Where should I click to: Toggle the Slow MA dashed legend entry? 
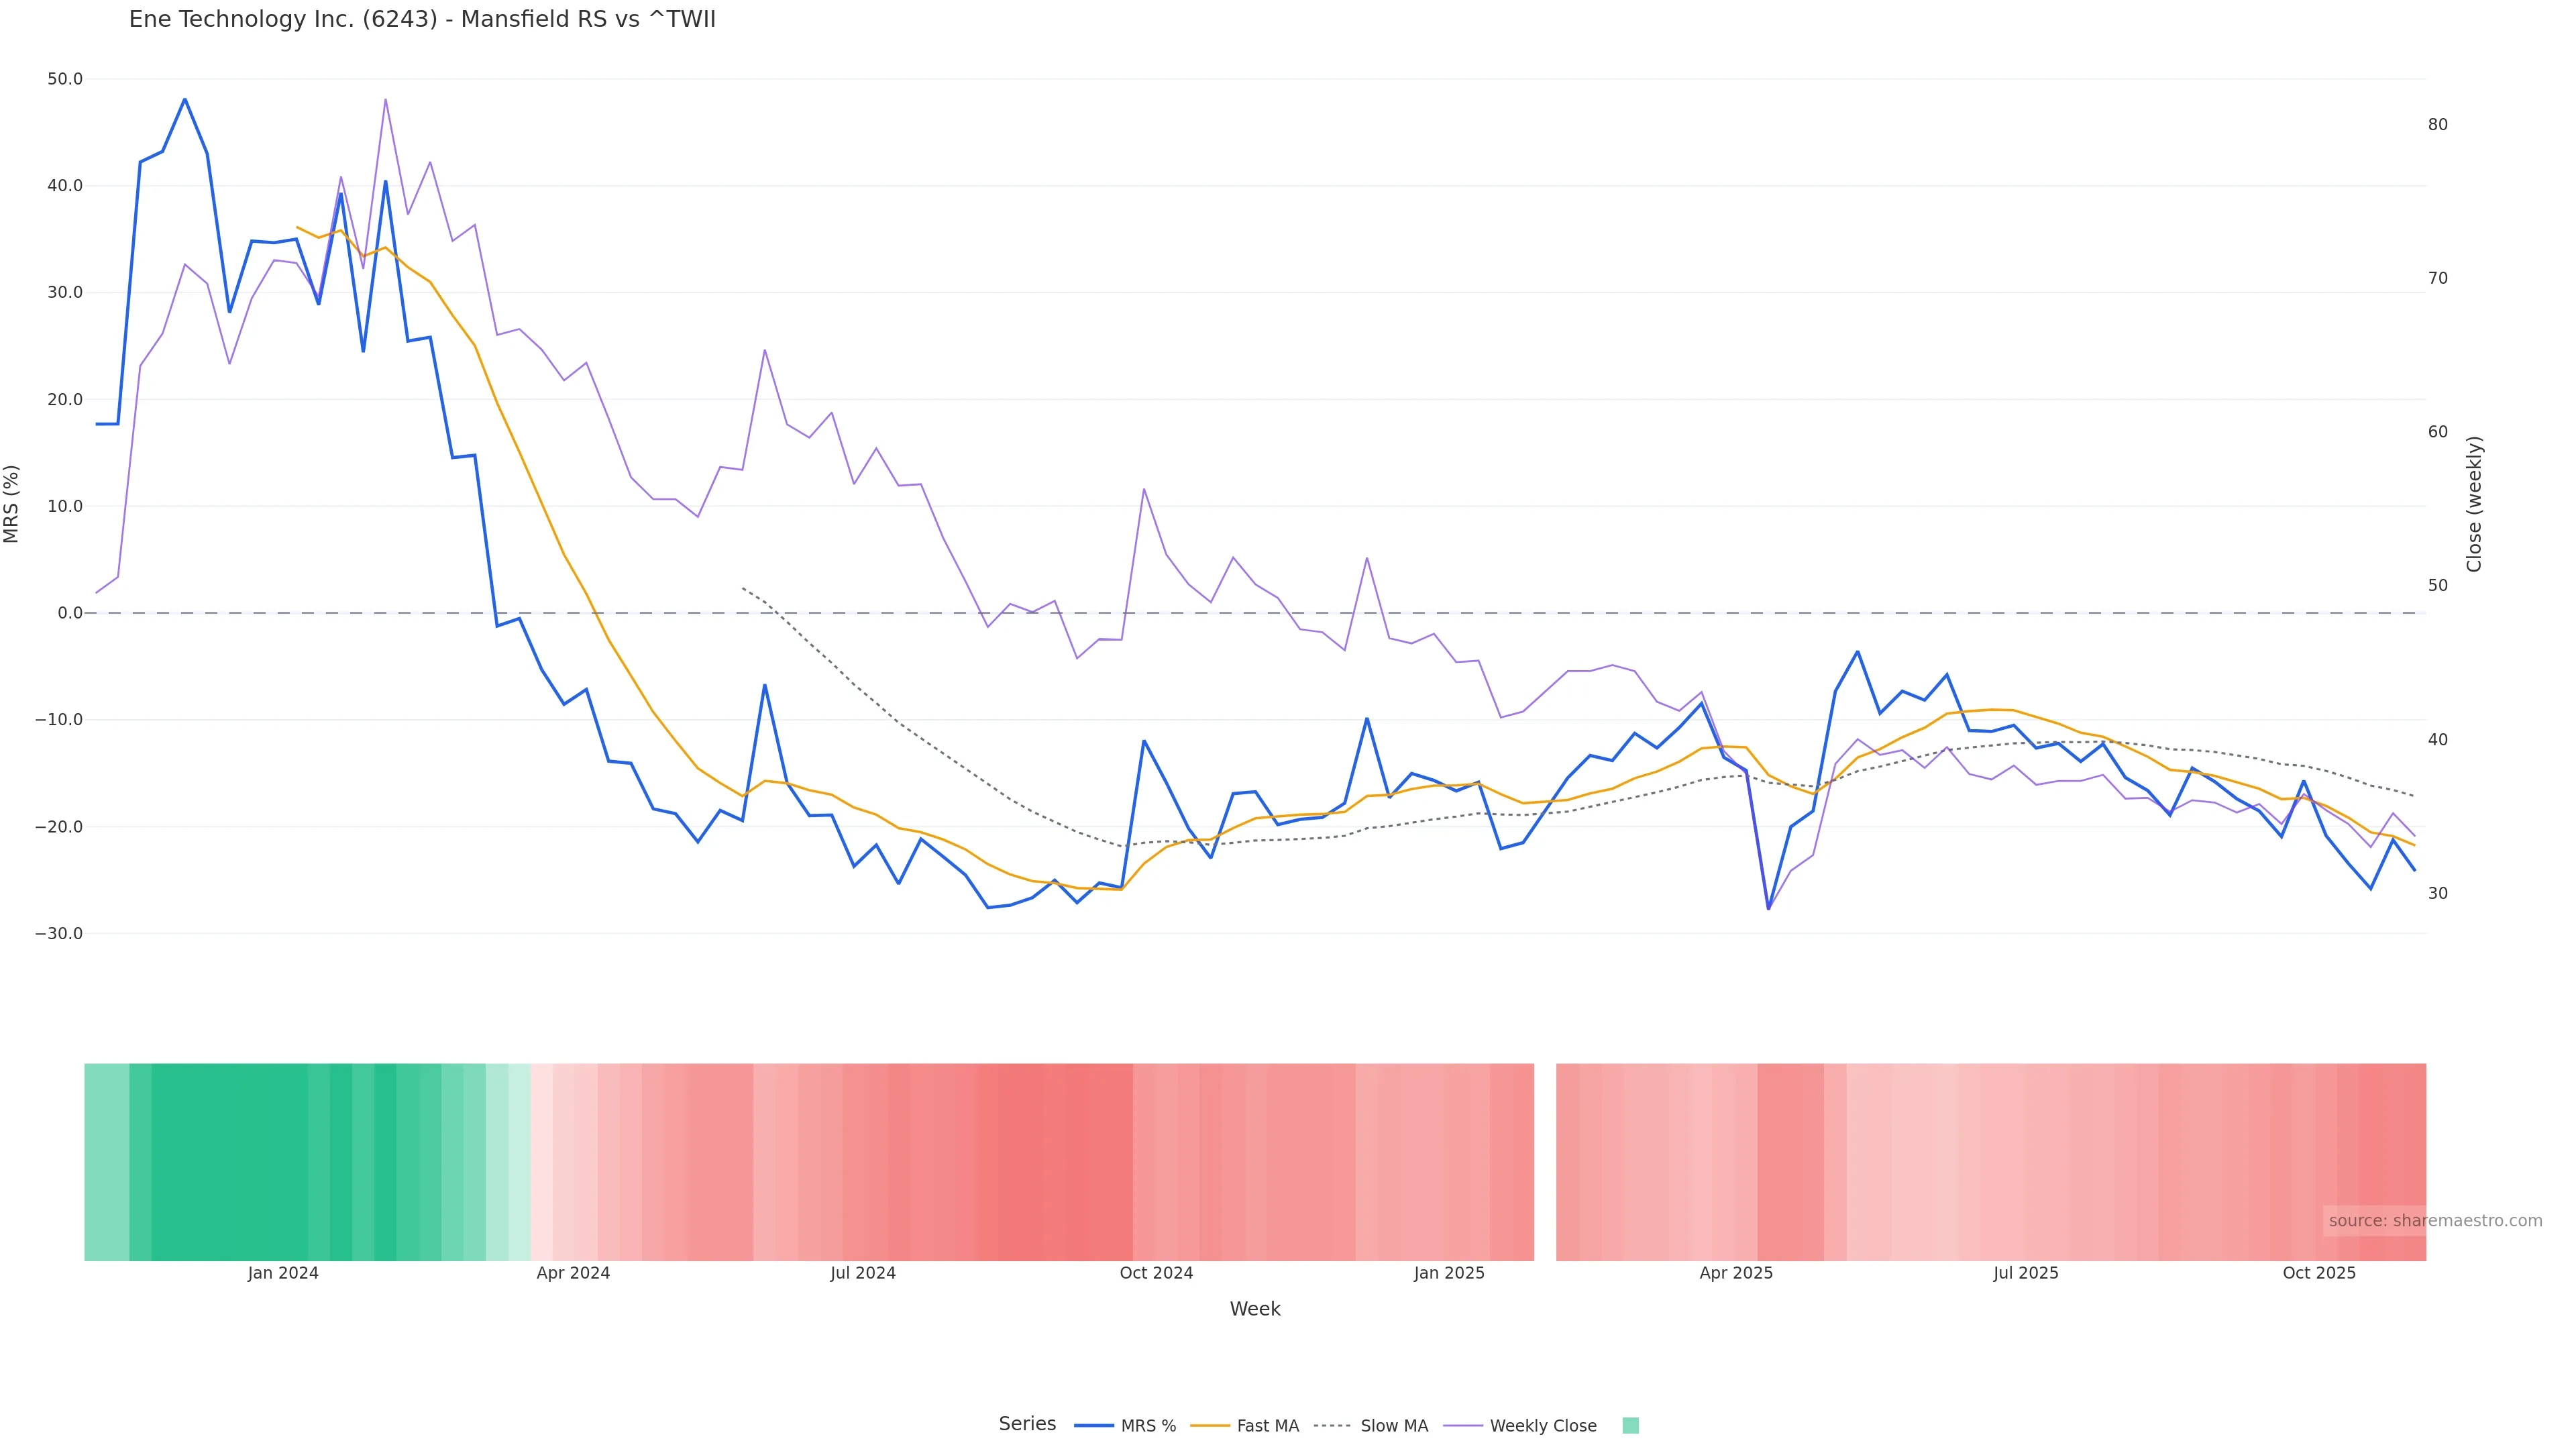tap(1393, 1426)
